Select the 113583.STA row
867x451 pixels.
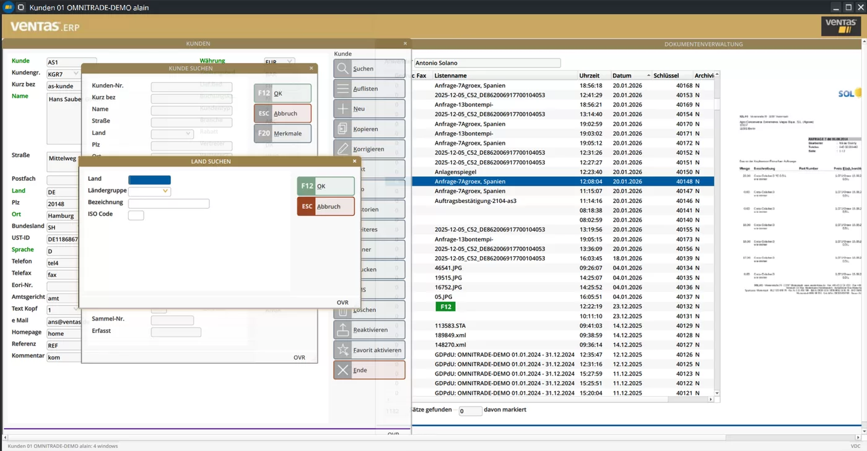[x=562, y=325]
